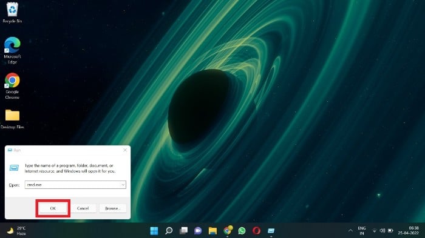The height and width of the screenshot is (238, 425).
Task: Select the Microsoft Edge desktop shortcut
Action: coord(12,51)
